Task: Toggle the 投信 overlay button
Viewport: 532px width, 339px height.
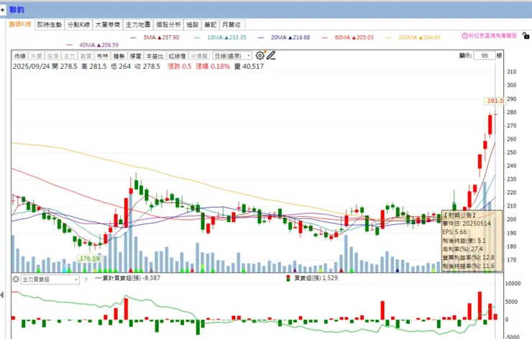Action: (x=53, y=56)
